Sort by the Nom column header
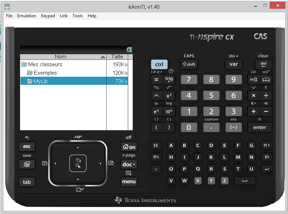 click(63, 57)
